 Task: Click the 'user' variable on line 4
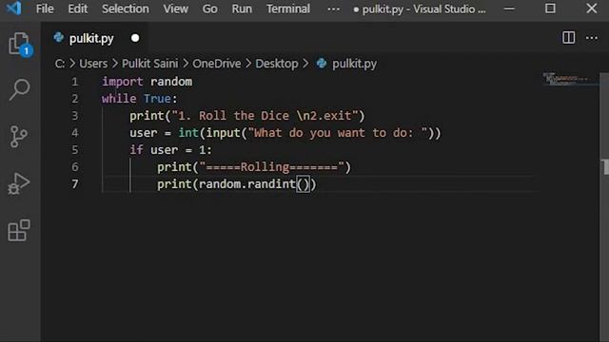coord(144,133)
